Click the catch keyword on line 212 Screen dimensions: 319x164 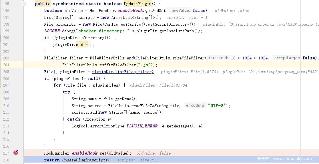point(73,119)
